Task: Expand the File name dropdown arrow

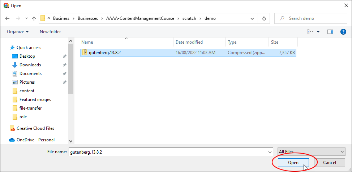Action: coord(270,152)
